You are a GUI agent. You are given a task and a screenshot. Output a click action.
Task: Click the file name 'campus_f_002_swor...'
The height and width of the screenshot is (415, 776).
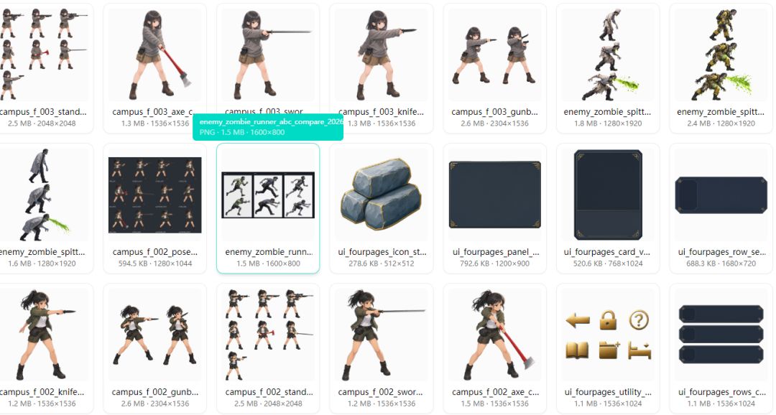381,392
